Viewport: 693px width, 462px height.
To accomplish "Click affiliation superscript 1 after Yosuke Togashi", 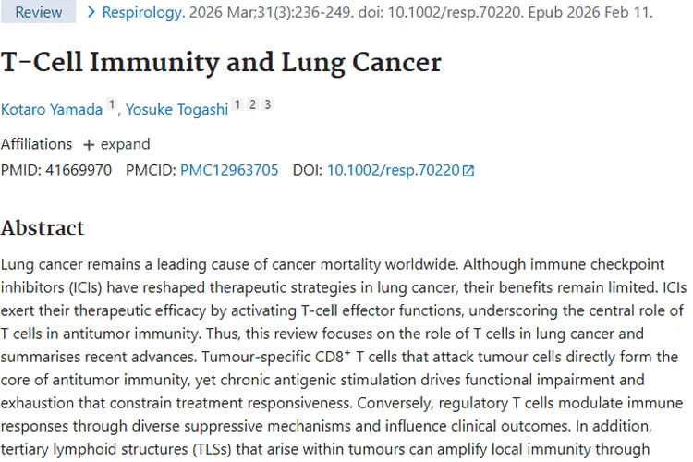I will coord(237,105).
